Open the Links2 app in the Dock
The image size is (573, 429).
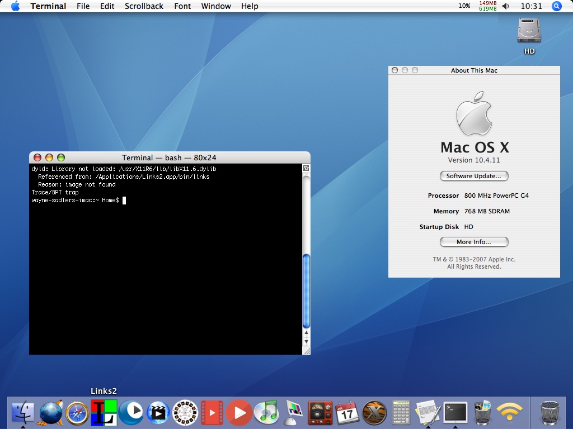click(x=104, y=413)
